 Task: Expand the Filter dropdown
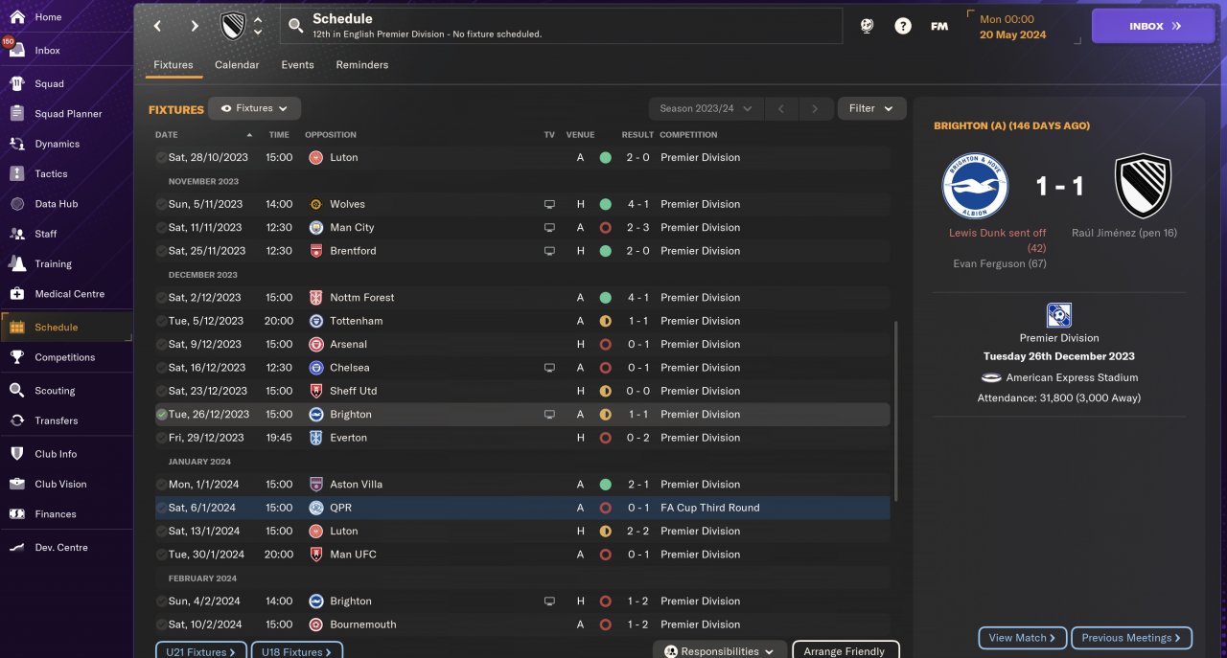pos(871,108)
